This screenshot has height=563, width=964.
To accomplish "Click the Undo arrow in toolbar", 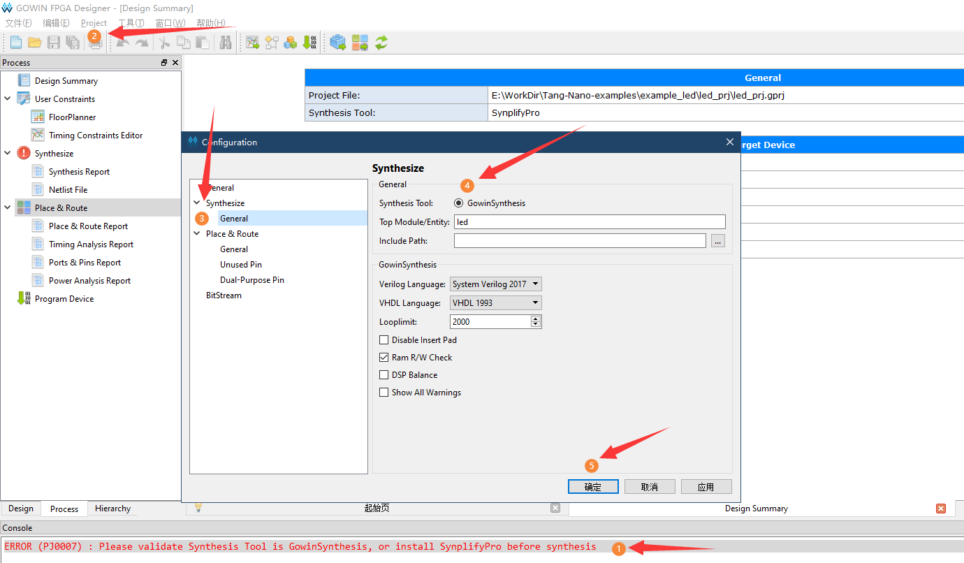I will click(123, 43).
